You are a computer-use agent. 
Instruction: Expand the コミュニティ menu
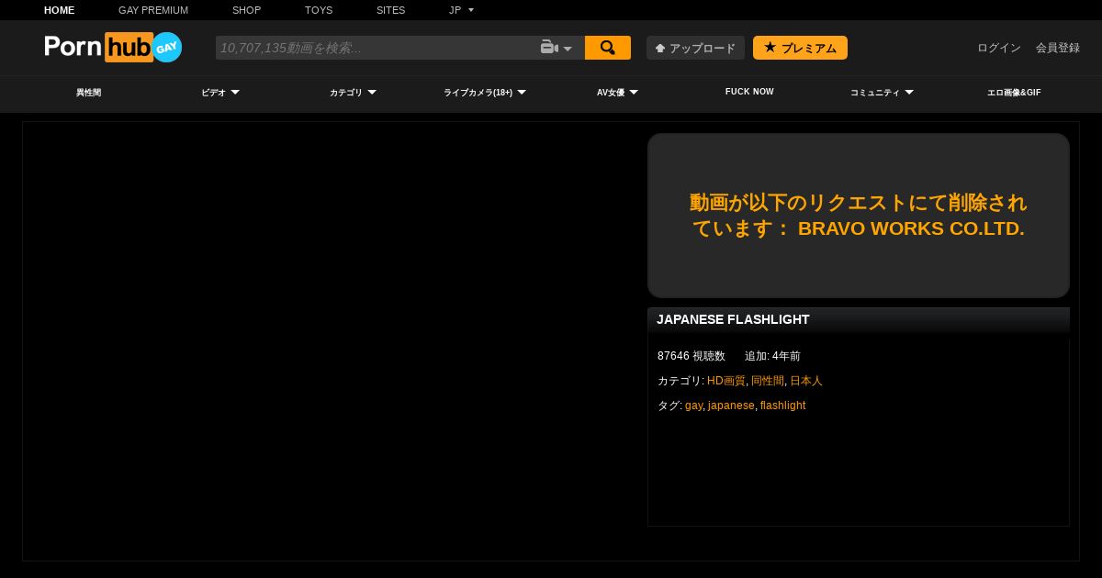click(x=882, y=93)
